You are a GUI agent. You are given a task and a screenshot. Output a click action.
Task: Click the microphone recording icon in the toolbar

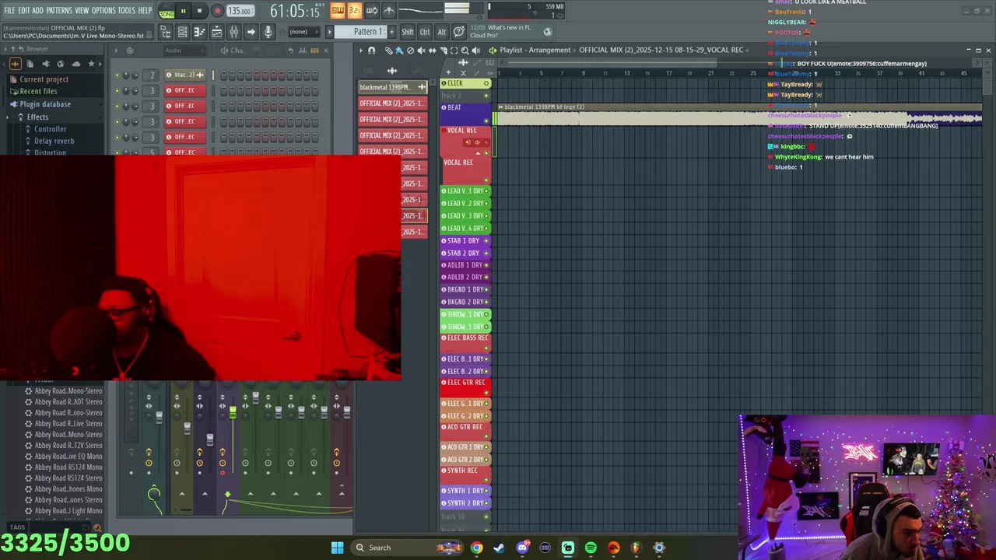tap(268, 32)
